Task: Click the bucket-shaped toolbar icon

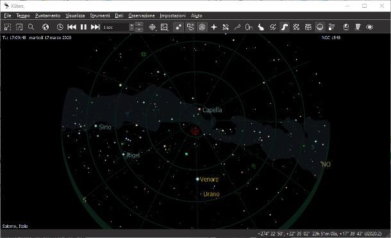Action: pos(346,27)
